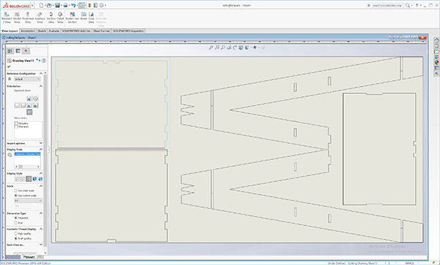Print the drawing
This screenshot has width=440, height=265.
[x=65, y=5]
